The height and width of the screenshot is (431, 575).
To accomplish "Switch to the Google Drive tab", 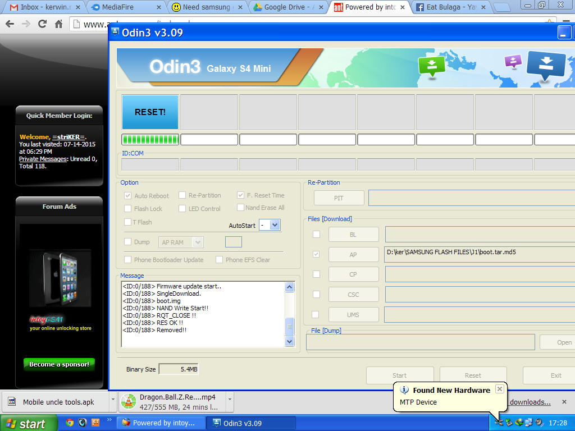I will pyautogui.click(x=288, y=7).
